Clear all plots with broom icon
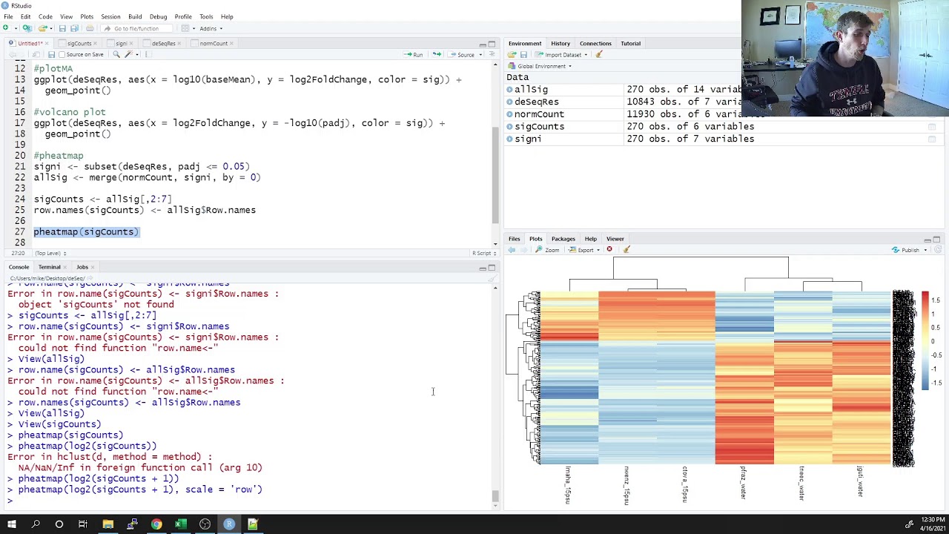The image size is (949, 534). click(x=626, y=250)
